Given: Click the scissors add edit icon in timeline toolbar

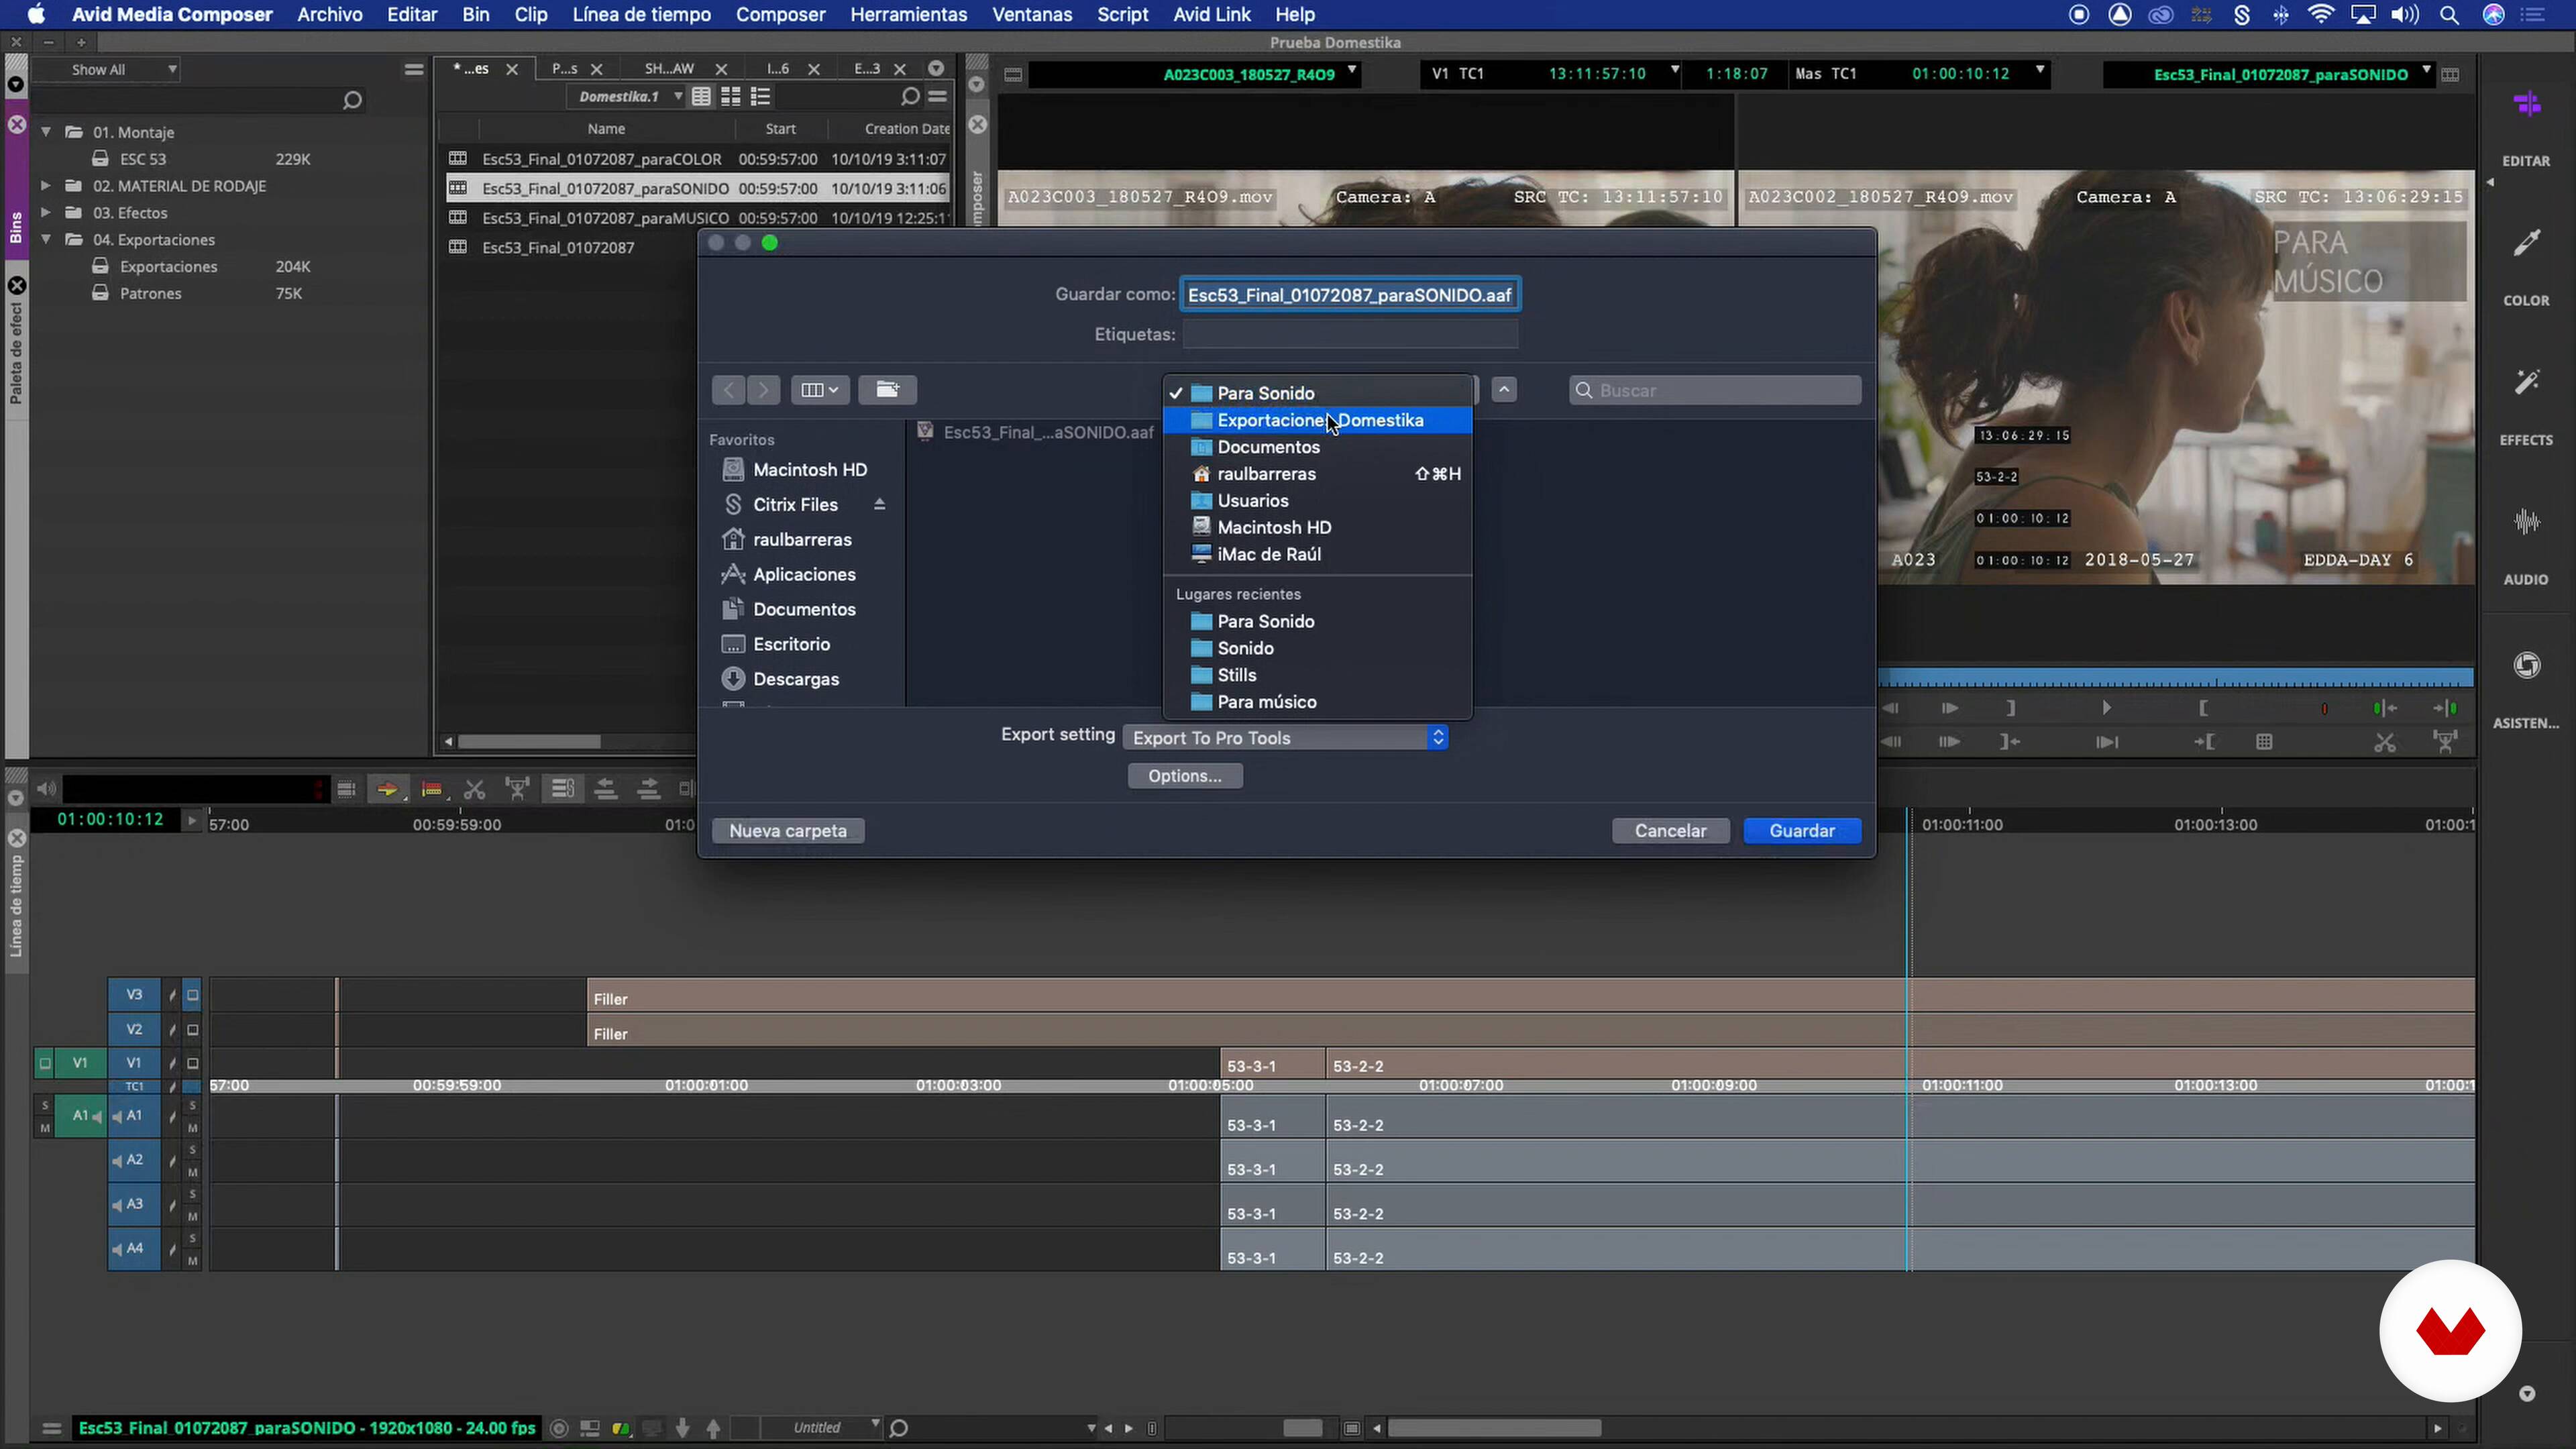Looking at the screenshot, I should click(475, 790).
